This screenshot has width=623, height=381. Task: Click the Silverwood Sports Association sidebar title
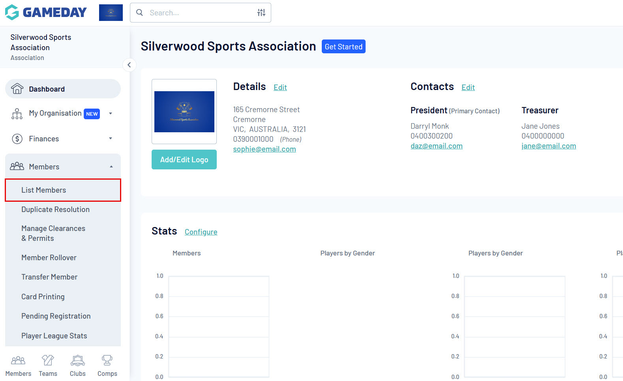pyautogui.click(x=41, y=42)
